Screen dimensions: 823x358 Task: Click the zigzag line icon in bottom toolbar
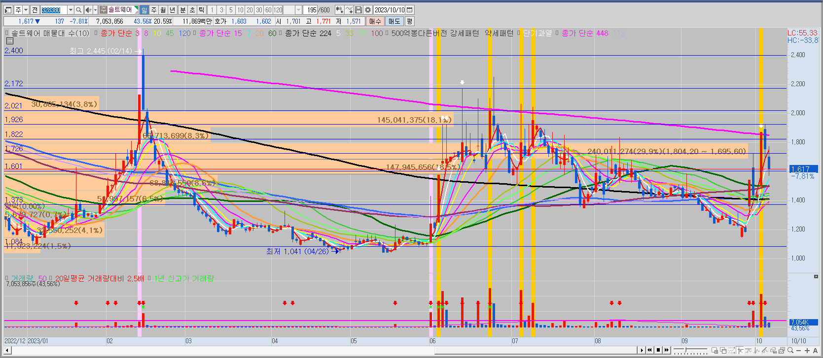[x=756, y=350]
